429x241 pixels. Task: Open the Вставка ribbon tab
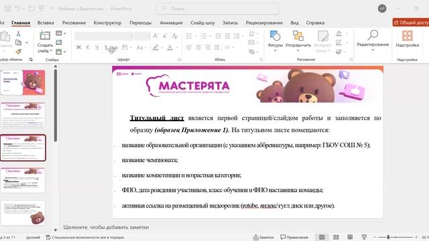pyautogui.click(x=46, y=23)
